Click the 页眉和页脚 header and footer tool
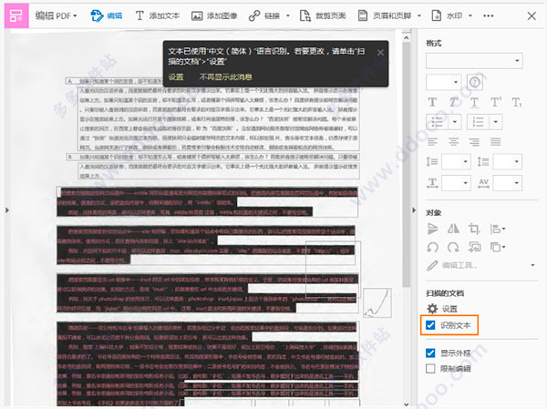Image resolution: width=547 pixels, height=409 pixels. [x=385, y=15]
